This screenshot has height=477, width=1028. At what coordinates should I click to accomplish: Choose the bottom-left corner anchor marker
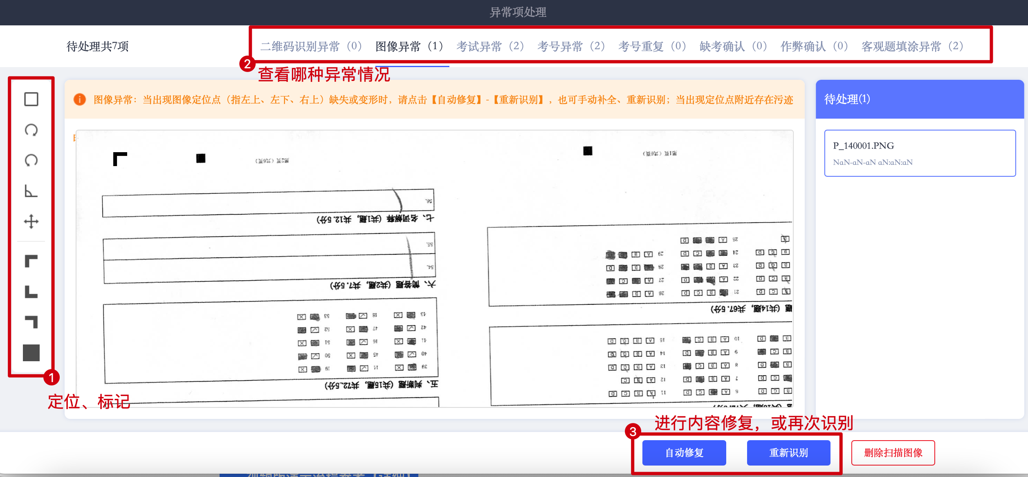[x=31, y=292]
